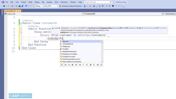The height and width of the screenshot is (99, 176).
Task: Click the Navigate Backward toolbar icon
Action: coord(4,6)
